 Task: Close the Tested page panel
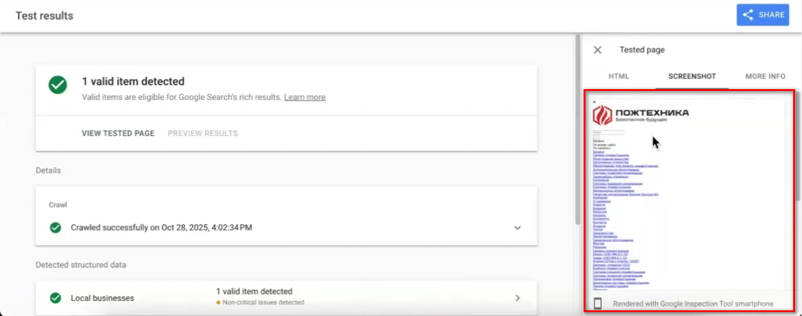597,50
